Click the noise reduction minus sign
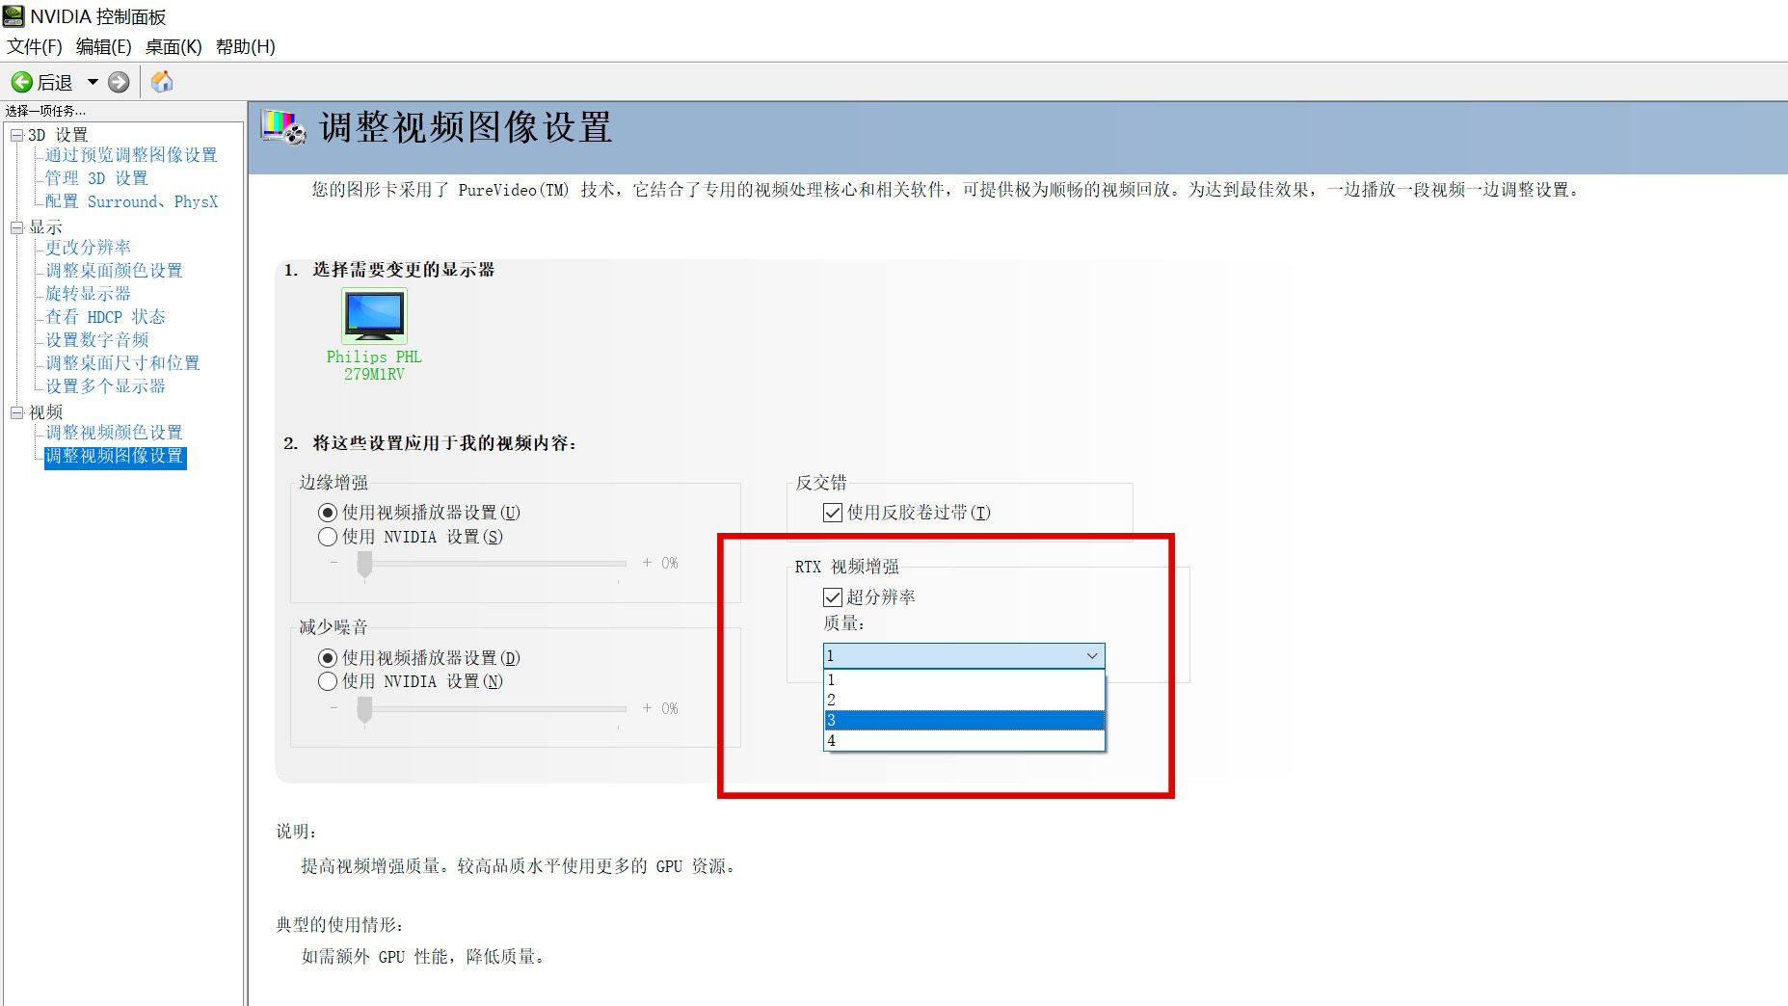 point(334,708)
